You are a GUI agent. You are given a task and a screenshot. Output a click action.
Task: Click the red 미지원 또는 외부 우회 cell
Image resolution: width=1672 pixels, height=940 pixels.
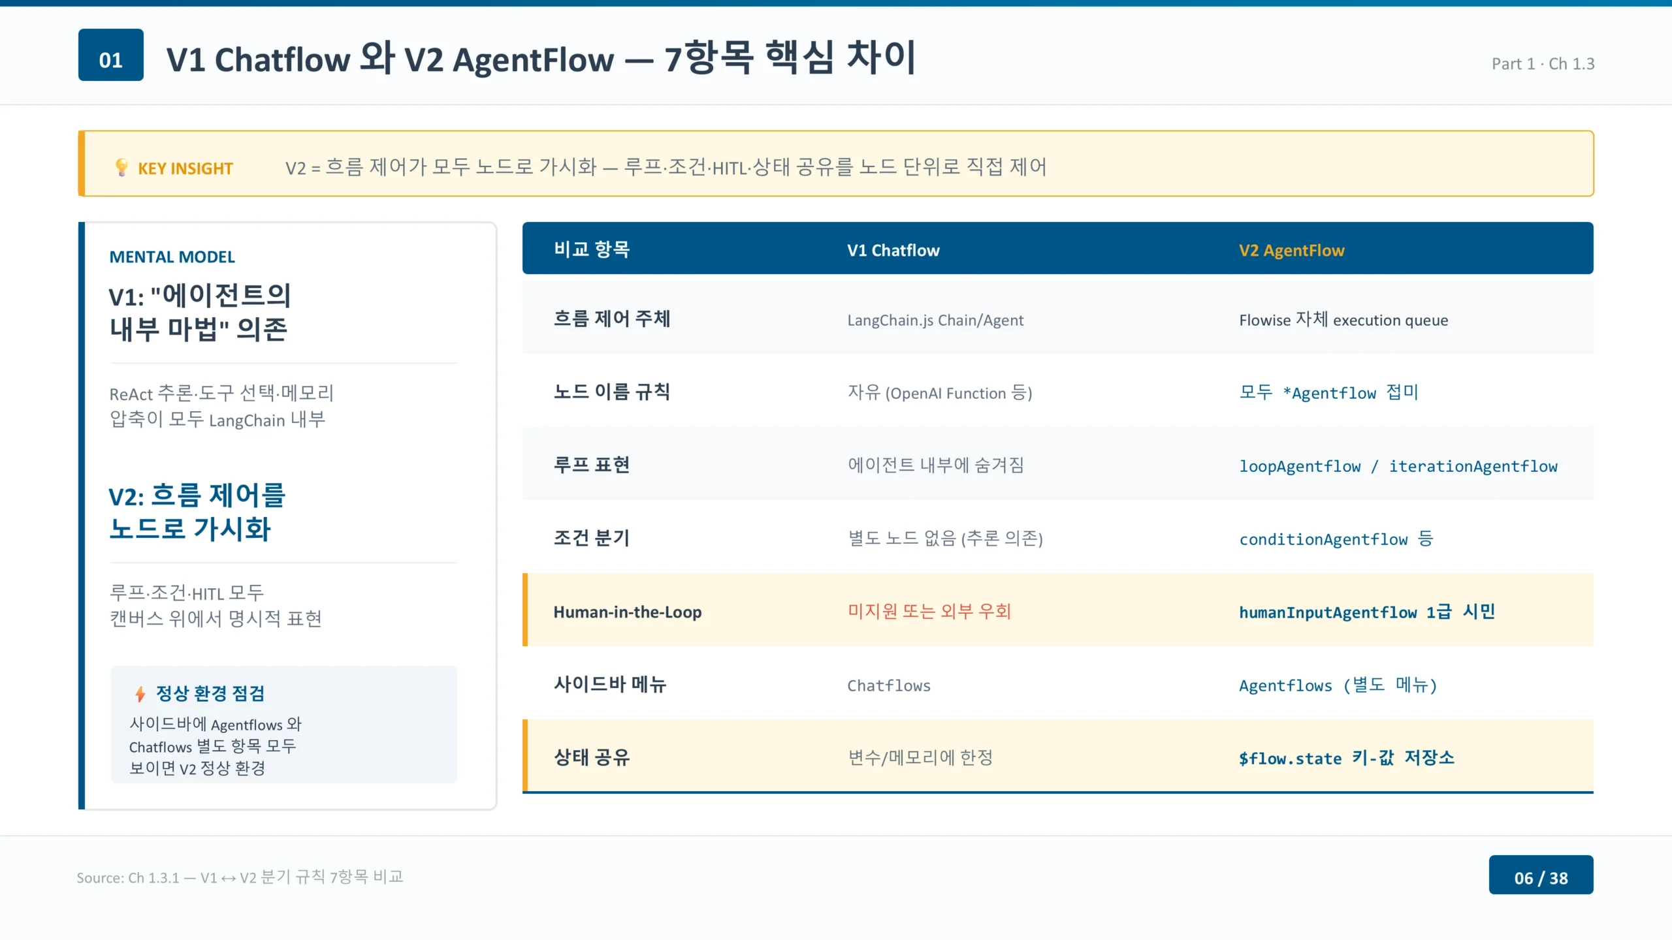pos(929,611)
